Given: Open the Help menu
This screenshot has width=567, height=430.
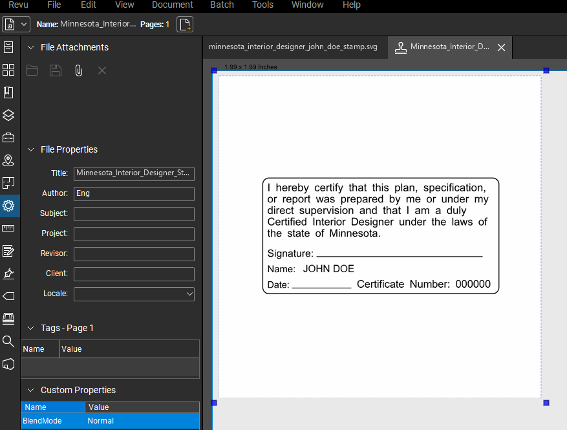Looking at the screenshot, I should coord(352,5).
